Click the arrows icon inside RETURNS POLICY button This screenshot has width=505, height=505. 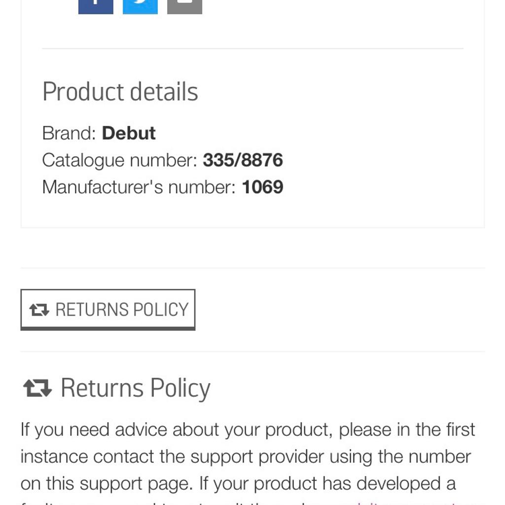(x=39, y=310)
